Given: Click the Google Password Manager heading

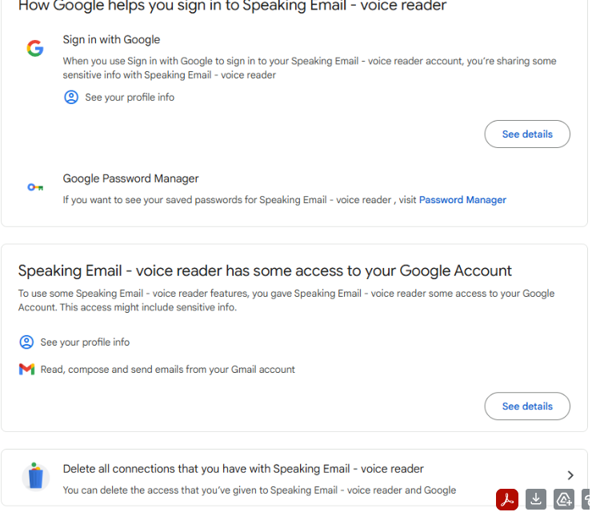Looking at the screenshot, I should pyautogui.click(x=130, y=179).
